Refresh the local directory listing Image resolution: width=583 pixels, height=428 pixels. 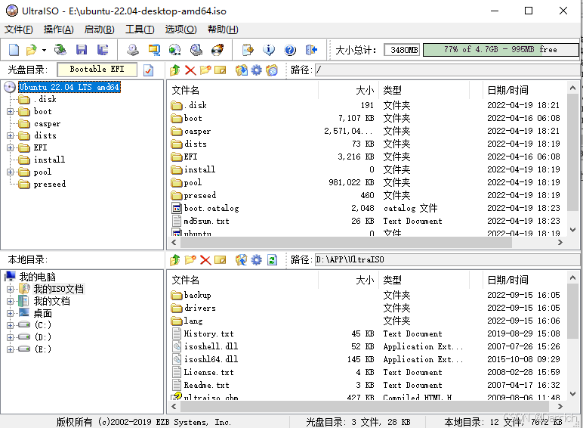272,260
